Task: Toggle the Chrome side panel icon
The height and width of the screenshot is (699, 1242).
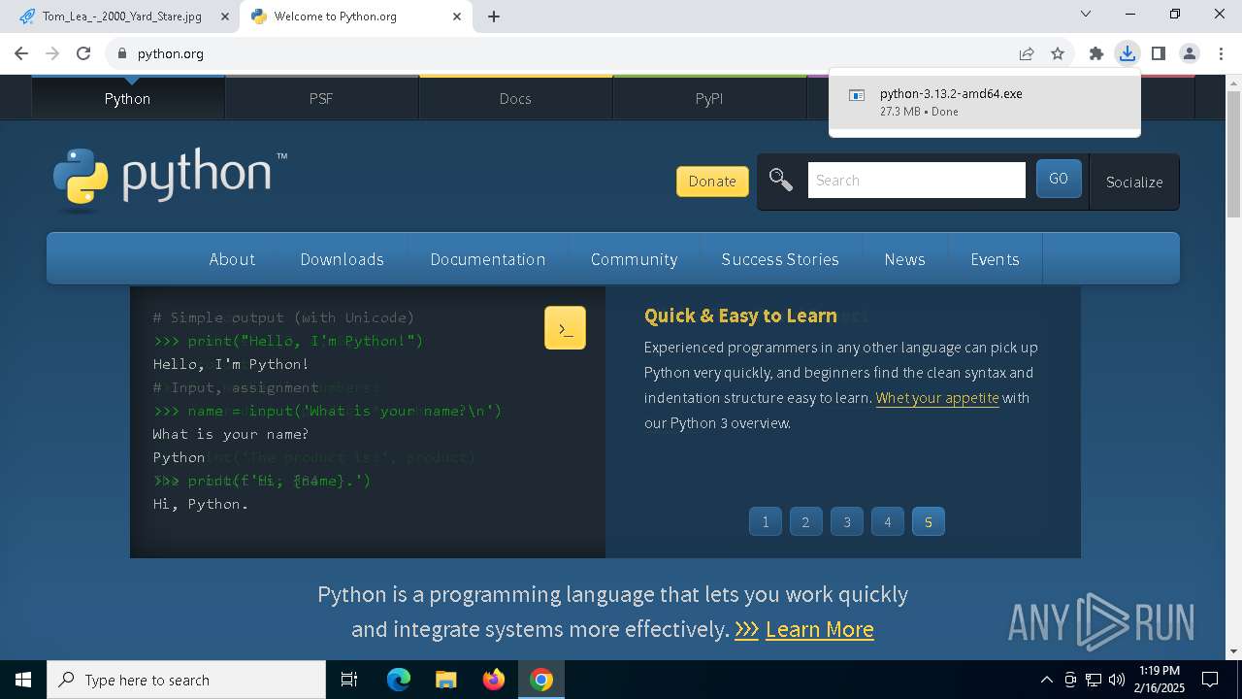Action: pos(1158,53)
